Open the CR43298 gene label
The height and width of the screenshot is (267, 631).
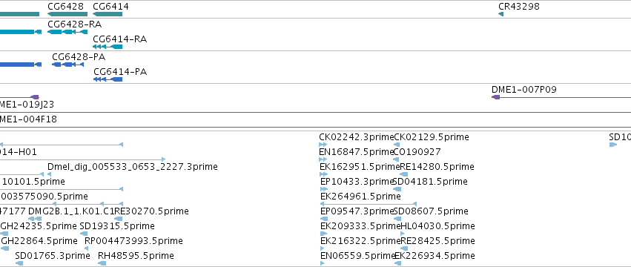[519, 7]
